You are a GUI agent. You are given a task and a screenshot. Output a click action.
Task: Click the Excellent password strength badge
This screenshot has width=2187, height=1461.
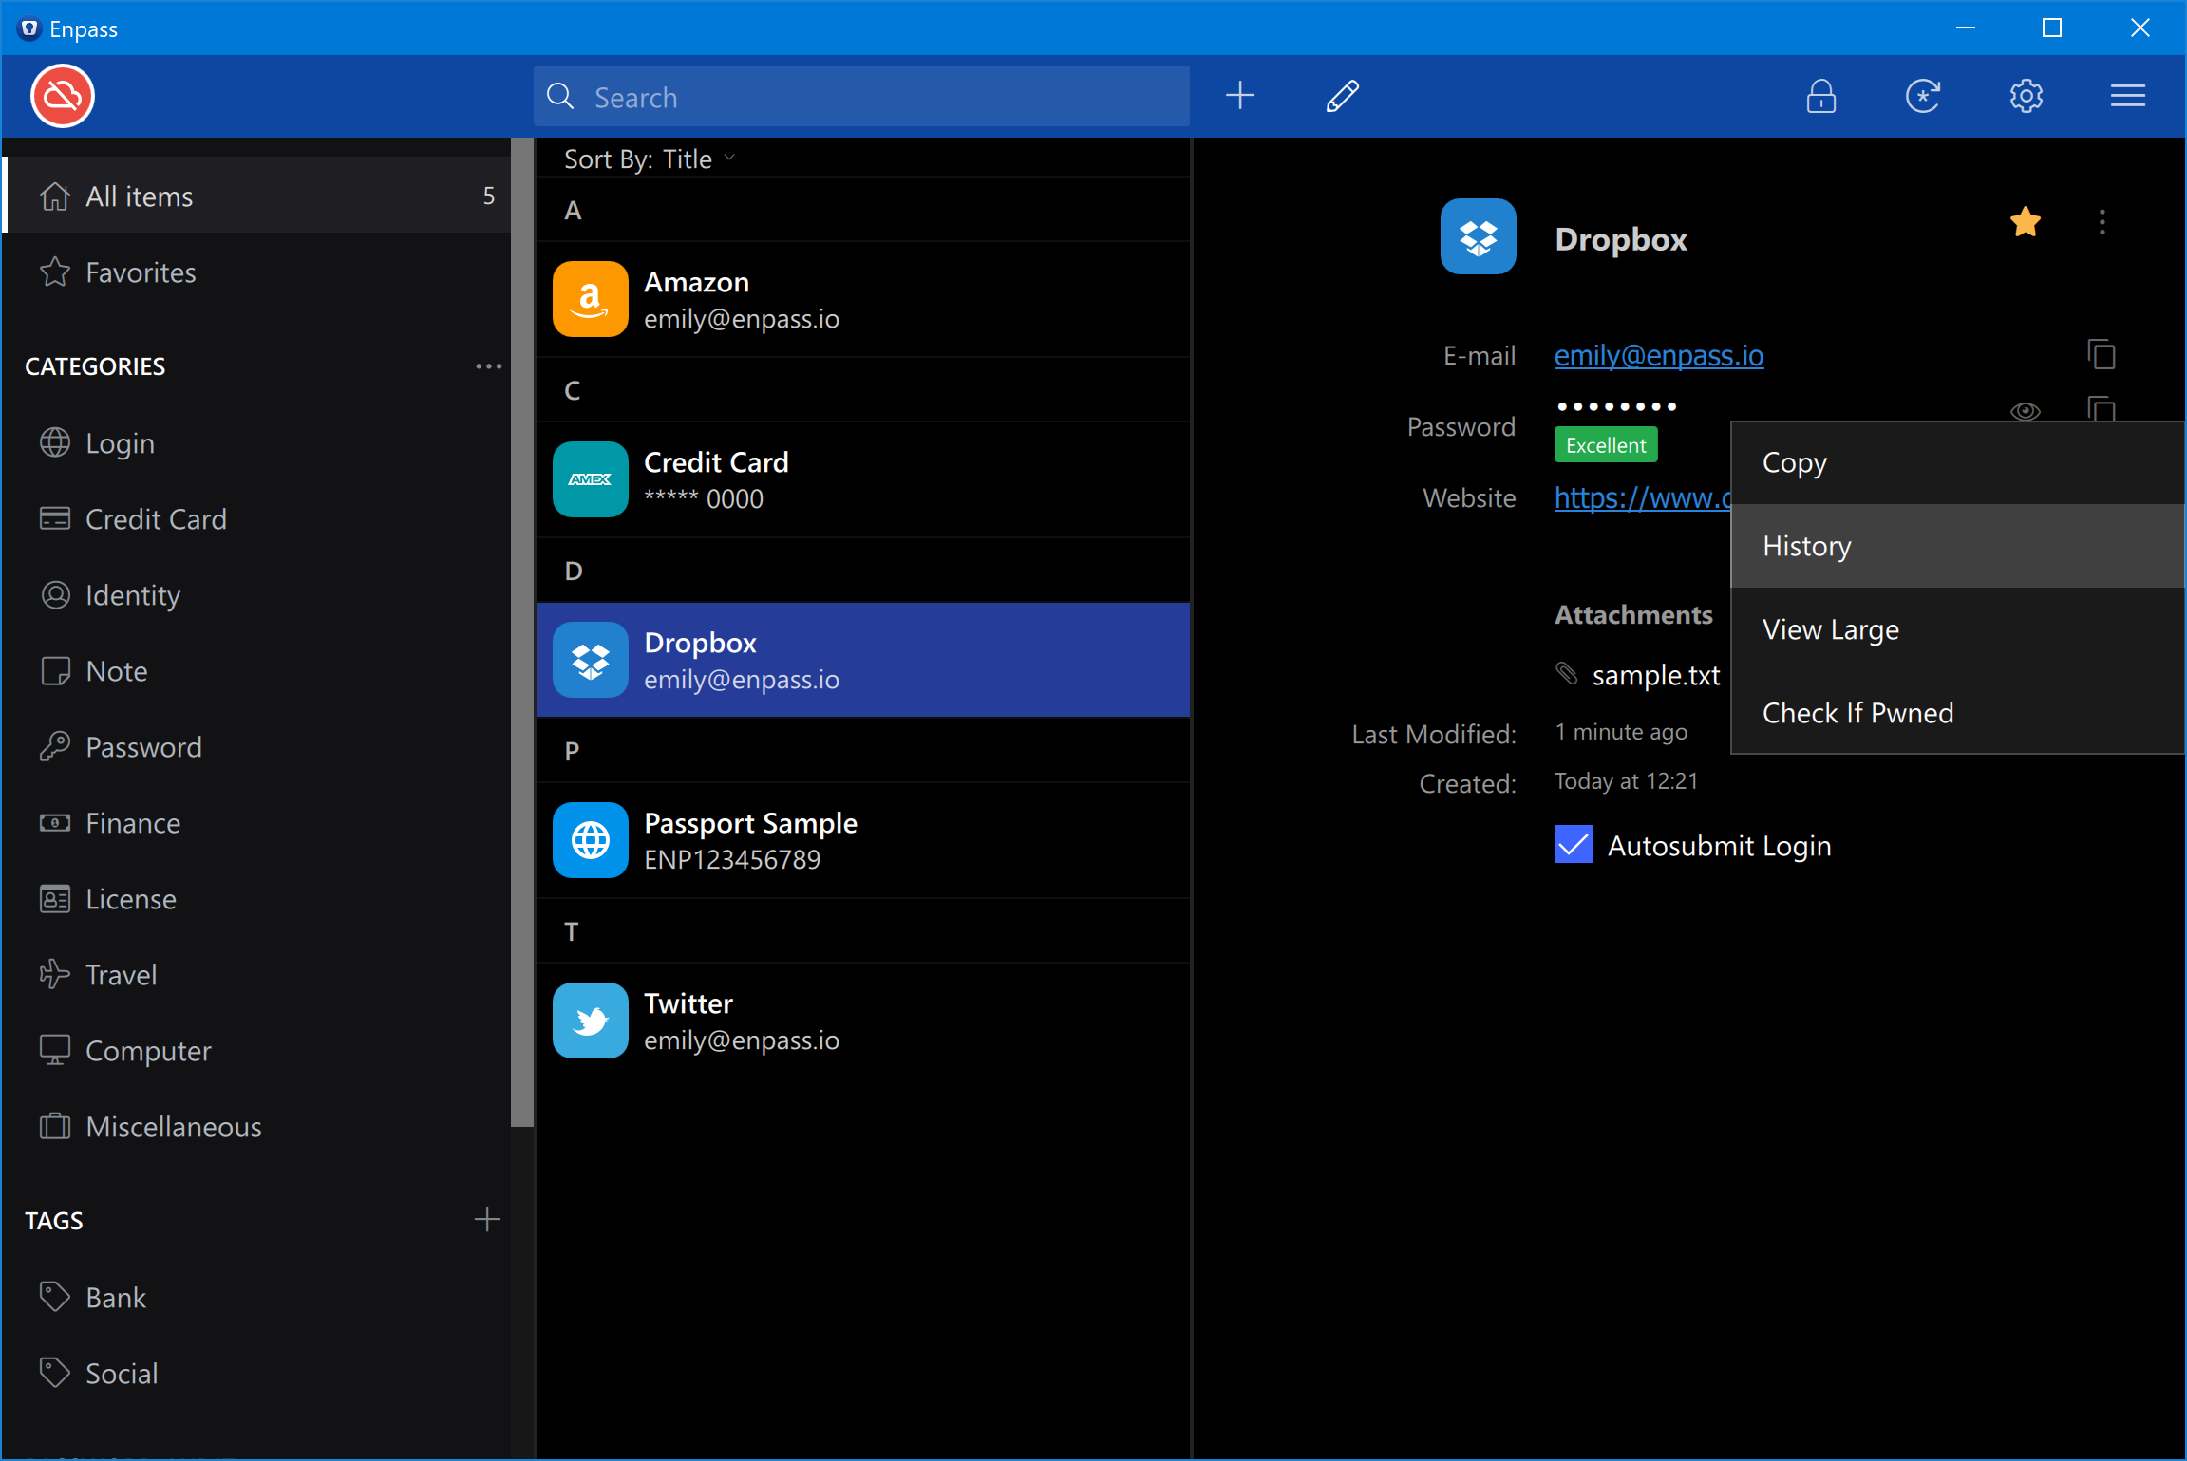(x=1606, y=445)
